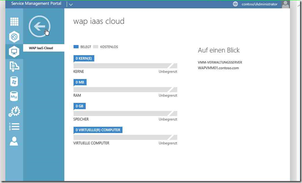Select WAP IaaS Cloud in navigation list
This screenshot has width=302, height=183.
[44, 48]
